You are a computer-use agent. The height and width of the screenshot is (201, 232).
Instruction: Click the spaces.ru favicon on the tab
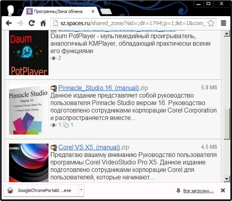(29, 11)
